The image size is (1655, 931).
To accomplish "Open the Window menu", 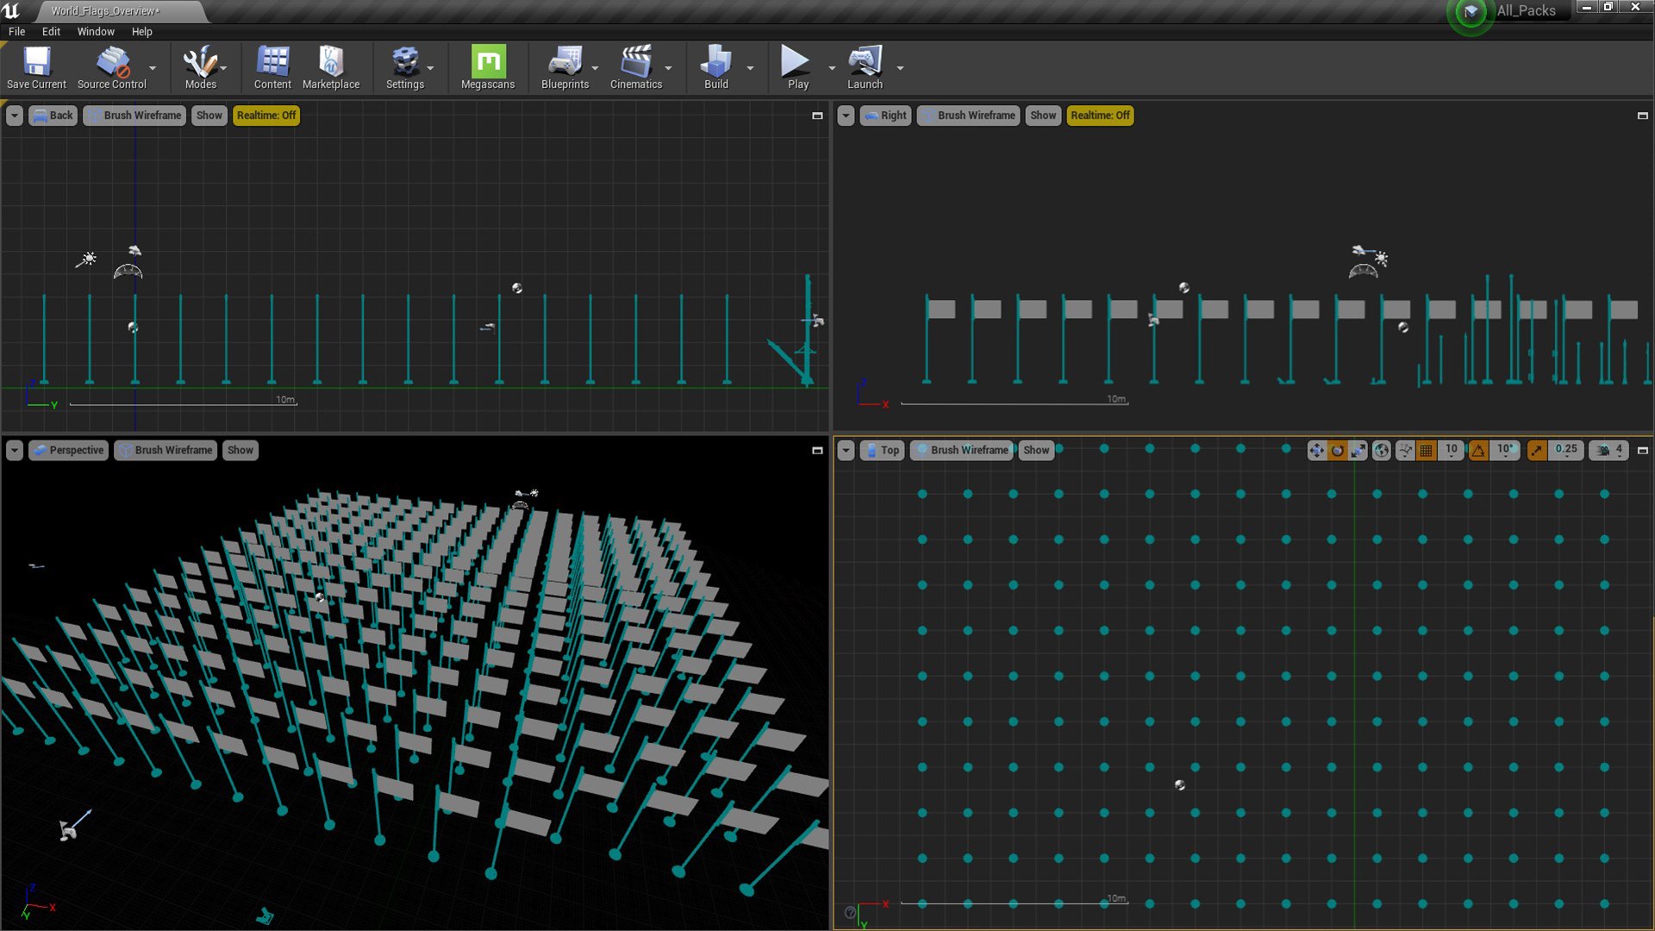I will (x=96, y=31).
